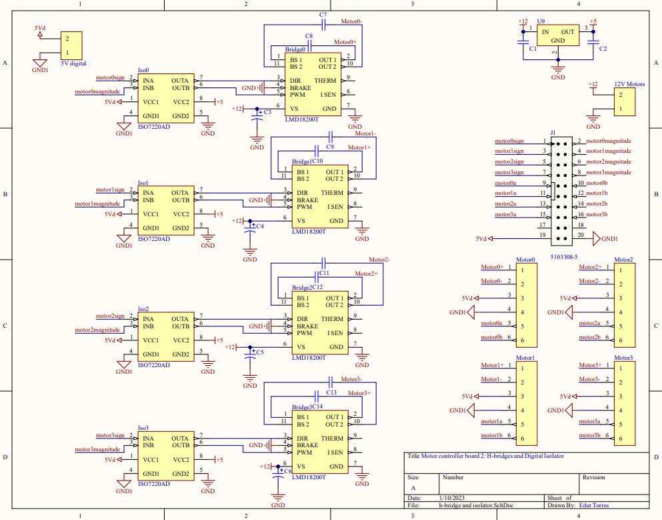Click the motor3magnitude net label at Iso3
Viewport: 662px width, 520px height.
(x=97, y=449)
